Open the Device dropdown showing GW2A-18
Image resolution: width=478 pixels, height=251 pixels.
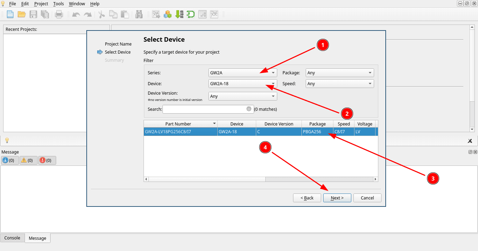243,84
